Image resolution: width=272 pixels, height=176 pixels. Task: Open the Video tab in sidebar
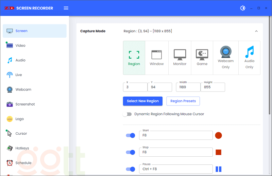20,45
